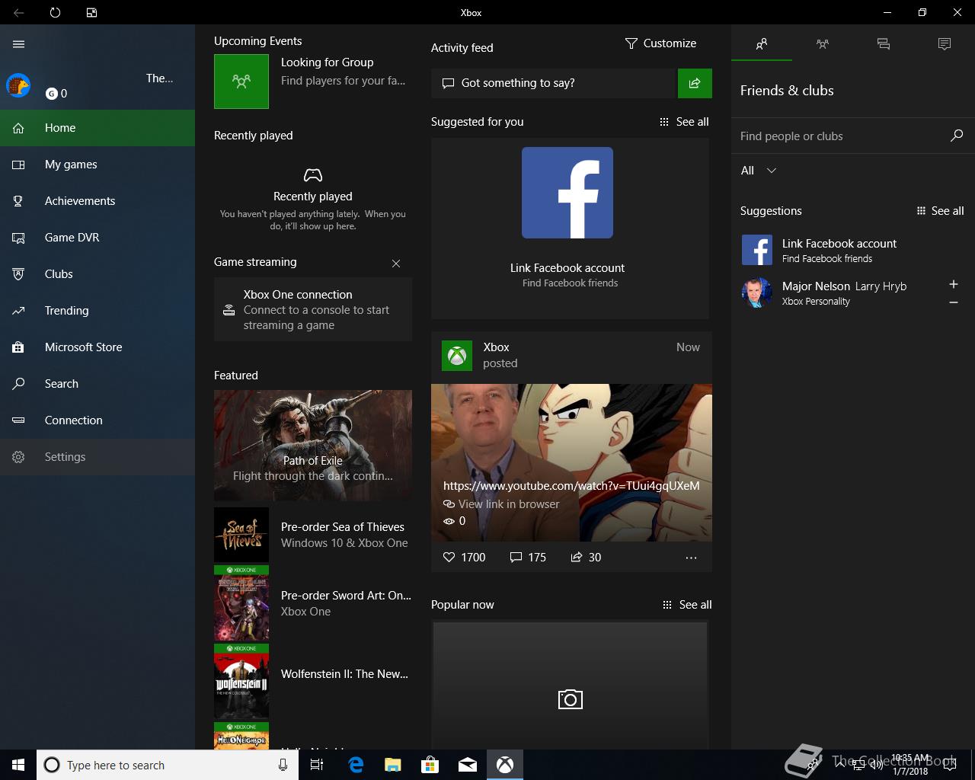Image resolution: width=975 pixels, height=780 pixels.
Task: Remove Major Nelson suggestion with minus icon
Action: click(954, 302)
